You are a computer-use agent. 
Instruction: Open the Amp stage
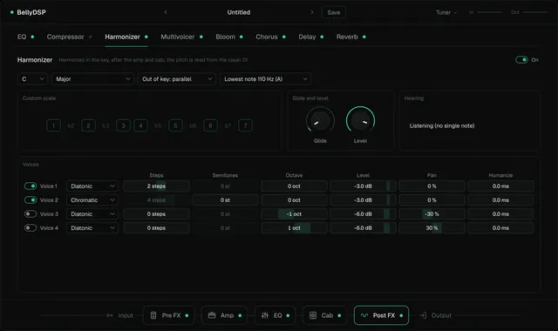(x=225, y=315)
